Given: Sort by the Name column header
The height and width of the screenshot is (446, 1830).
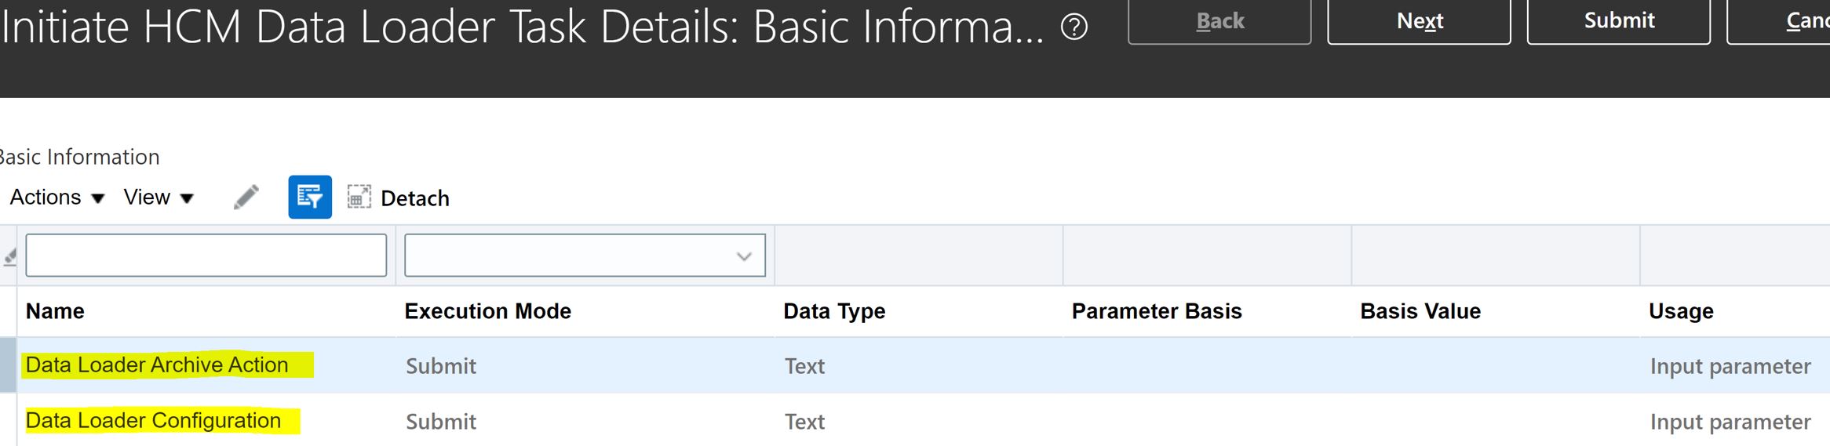Looking at the screenshot, I should [x=55, y=311].
